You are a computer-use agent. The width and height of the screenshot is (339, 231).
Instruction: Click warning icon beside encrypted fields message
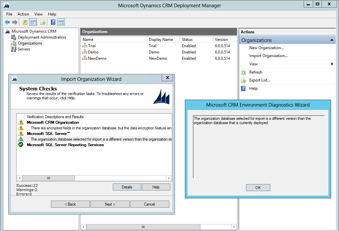[x=21, y=128]
